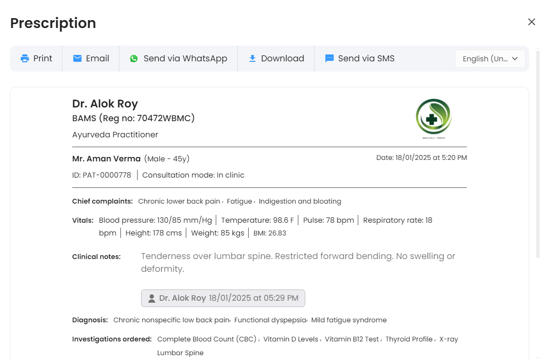Click patient name Mr. Aman Verma
Image resolution: width=548 pixels, height=364 pixels.
click(x=106, y=159)
